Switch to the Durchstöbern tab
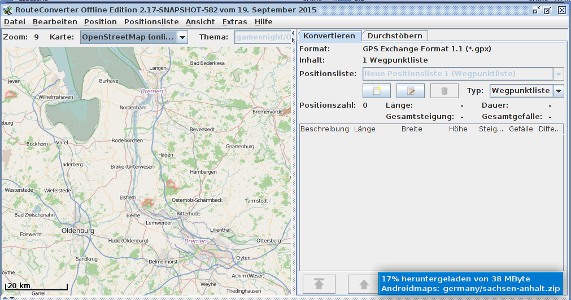This screenshot has height=300, width=571. tap(395, 36)
